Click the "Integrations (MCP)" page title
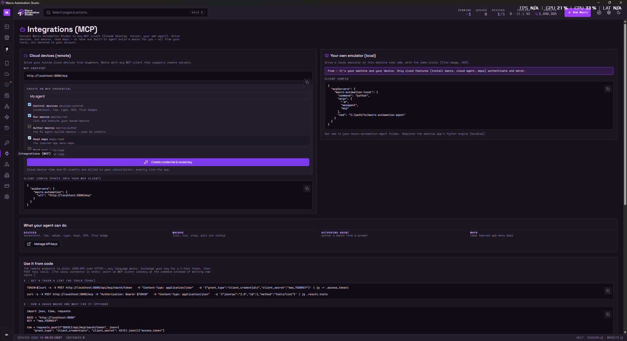Image resolution: width=627 pixels, height=341 pixels. pos(62,29)
